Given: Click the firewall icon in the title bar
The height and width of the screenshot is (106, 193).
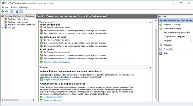Looking at the screenshot, I should tap(3, 3).
